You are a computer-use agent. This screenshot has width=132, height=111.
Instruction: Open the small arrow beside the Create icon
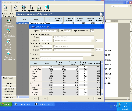click(10, 8)
